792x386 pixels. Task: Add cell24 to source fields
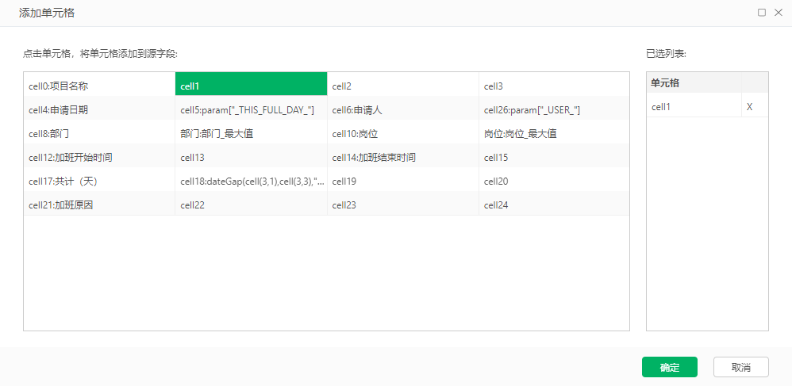point(554,204)
